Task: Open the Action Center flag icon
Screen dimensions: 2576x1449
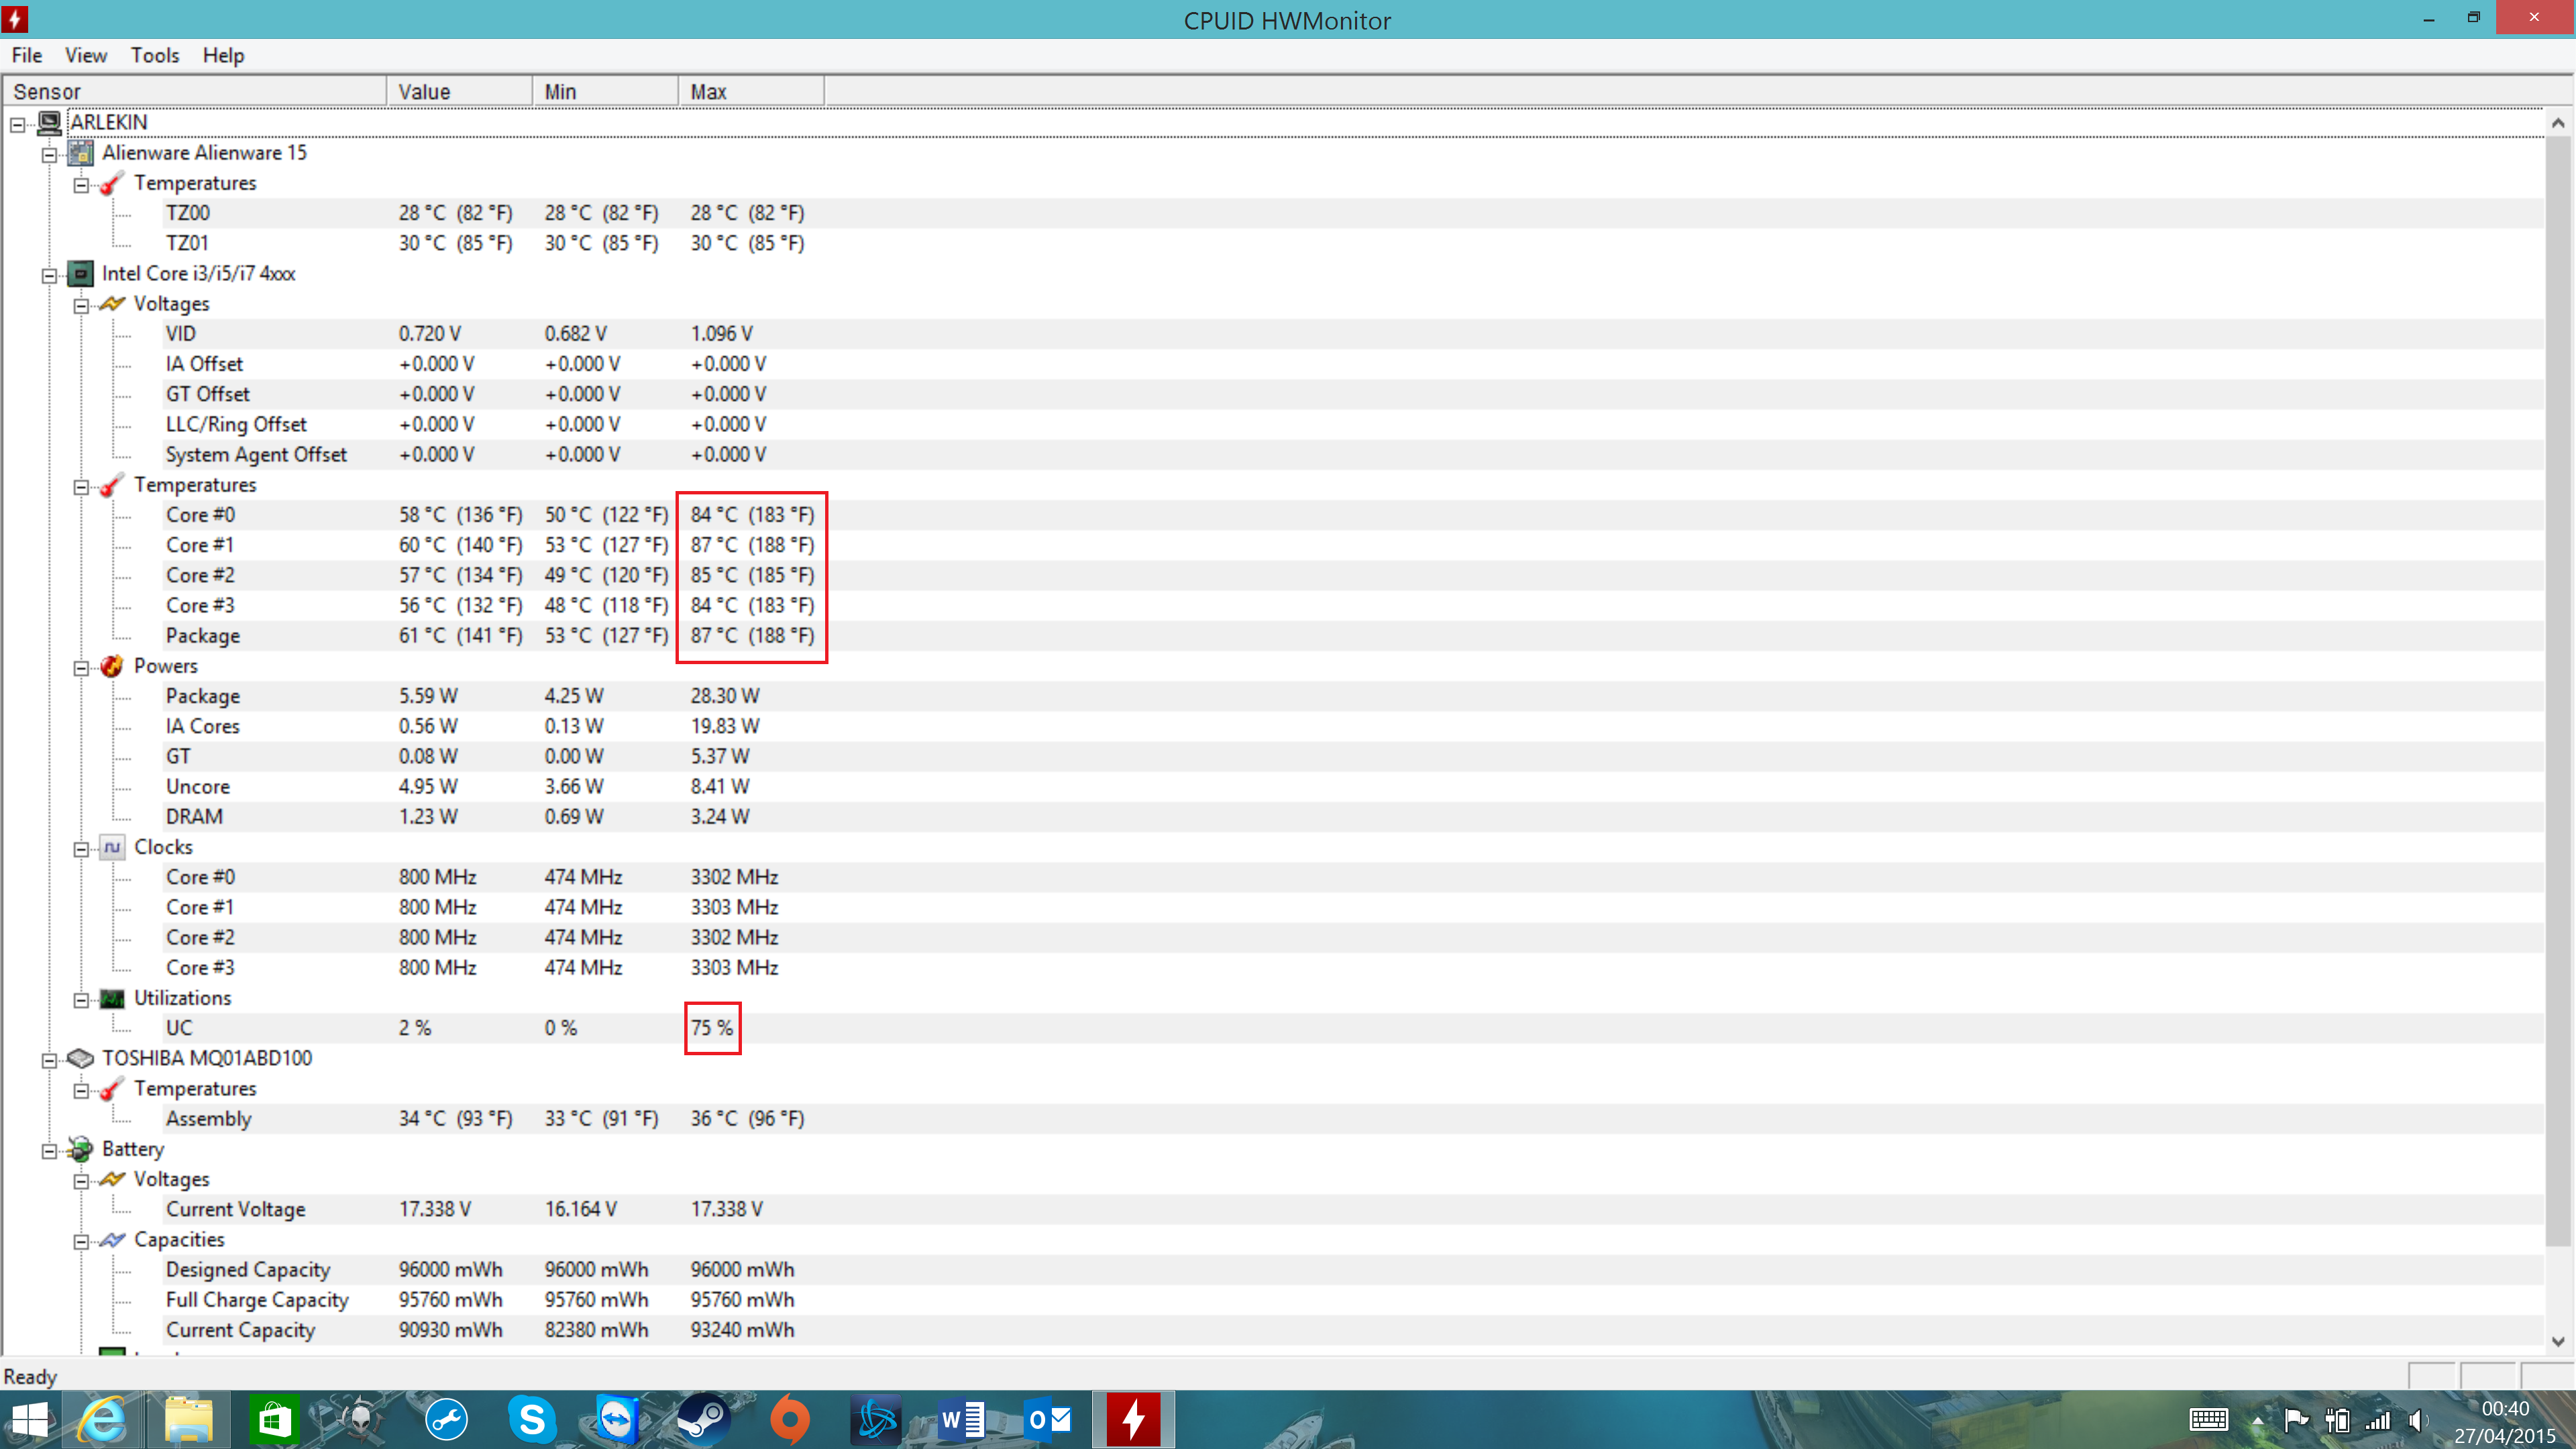Action: coord(2296,1420)
